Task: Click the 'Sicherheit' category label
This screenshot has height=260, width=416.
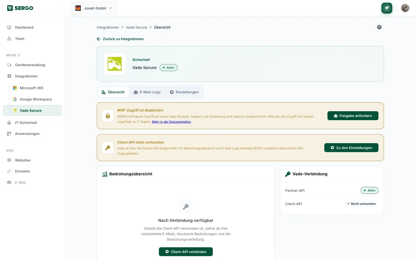Action: pos(141,60)
